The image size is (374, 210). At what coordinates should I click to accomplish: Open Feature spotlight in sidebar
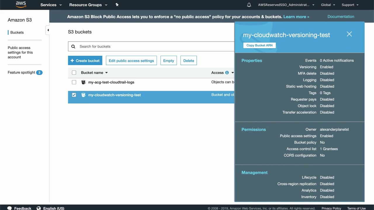(21, 72)
